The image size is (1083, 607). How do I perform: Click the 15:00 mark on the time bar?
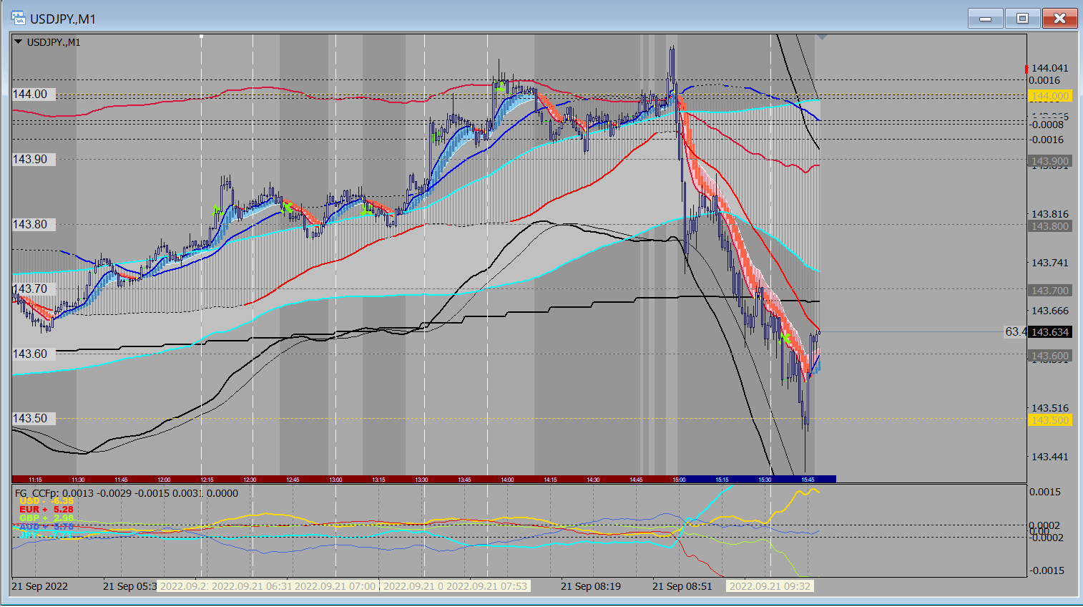[x=679, y=480]
